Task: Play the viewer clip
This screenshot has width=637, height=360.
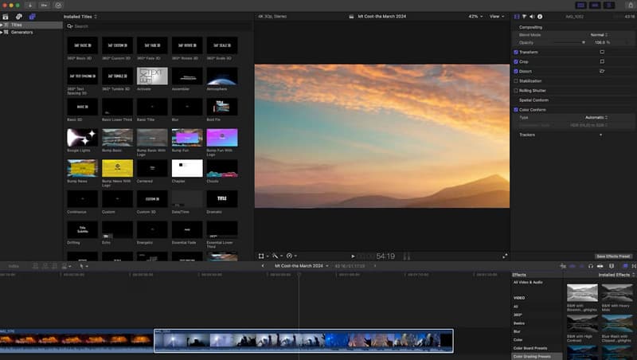Action: tap(353, 256)
